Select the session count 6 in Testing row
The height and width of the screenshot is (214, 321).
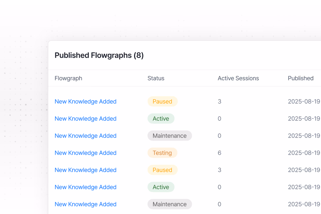pyautogui.click(x=219, y=153)
